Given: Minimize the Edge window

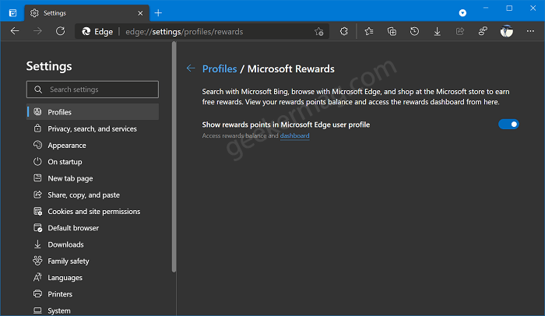Looking at the screenshot, I should [x=486, y=8].
